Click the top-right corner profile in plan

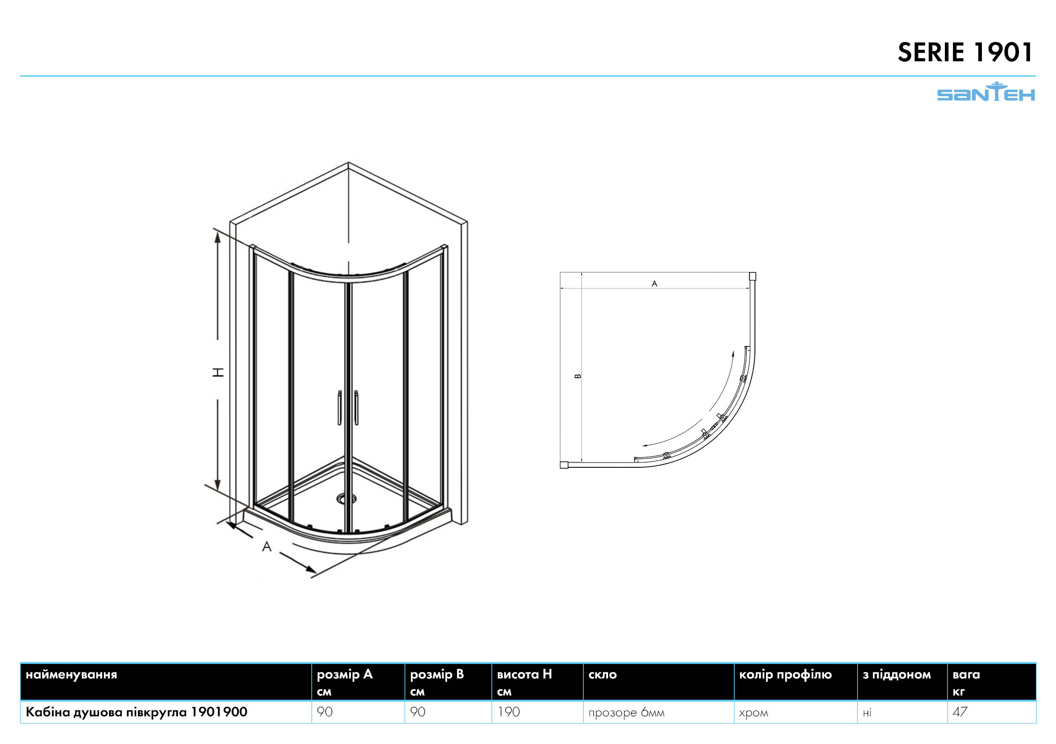click(752, 276)
